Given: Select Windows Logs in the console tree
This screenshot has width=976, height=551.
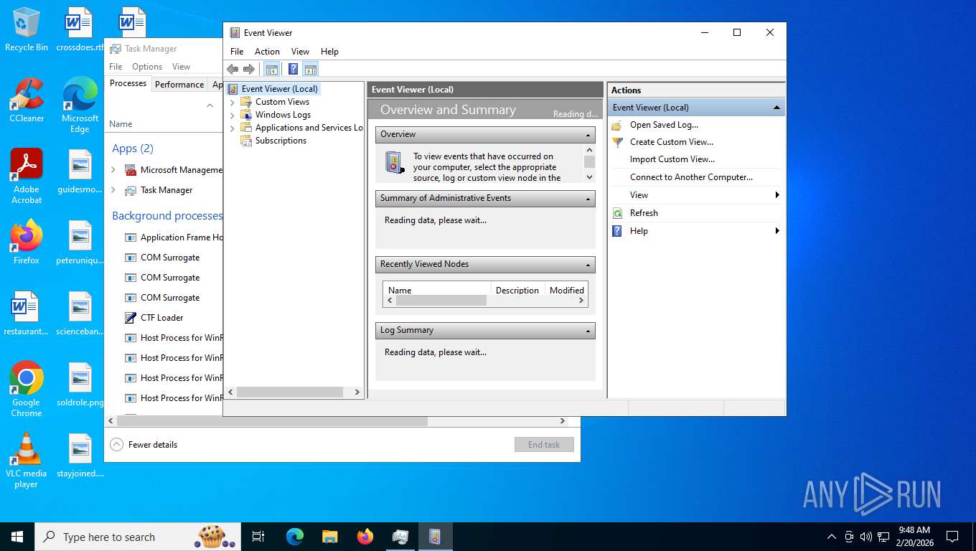Looking at the screenshot, I should 283,115.
